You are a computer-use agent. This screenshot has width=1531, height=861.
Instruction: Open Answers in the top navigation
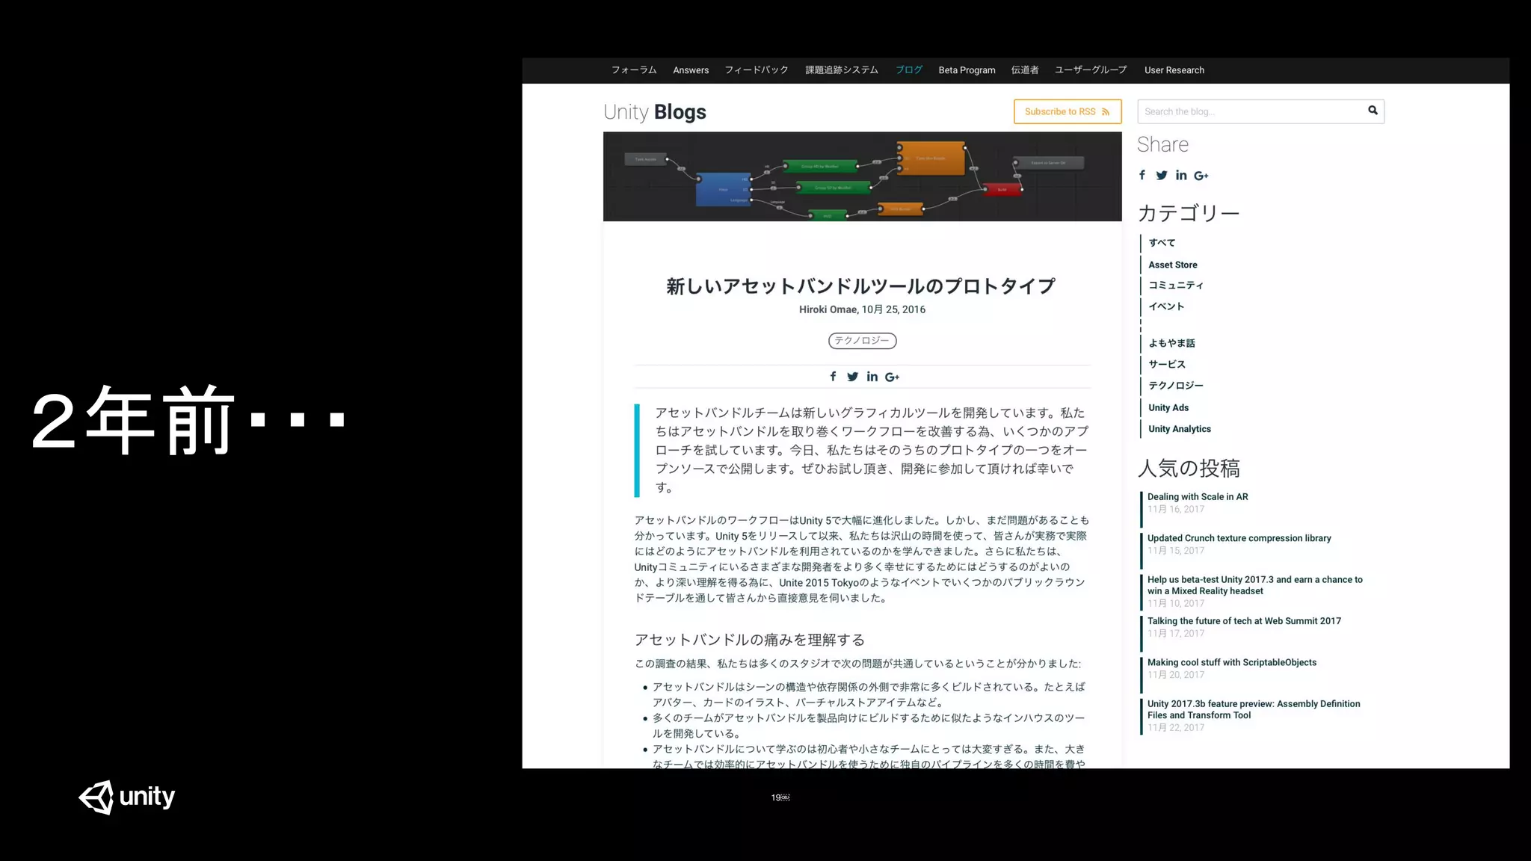(691, 70)
